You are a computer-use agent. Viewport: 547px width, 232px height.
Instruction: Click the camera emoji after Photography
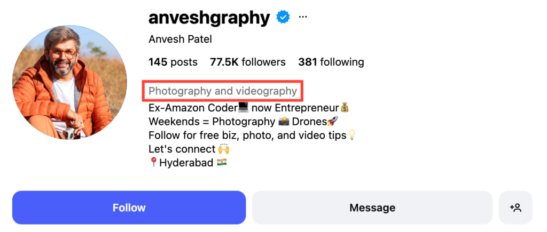(x=284, y=122)
